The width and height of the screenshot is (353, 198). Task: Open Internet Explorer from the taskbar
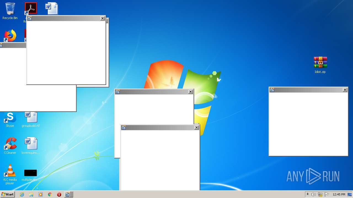[22, 194]
